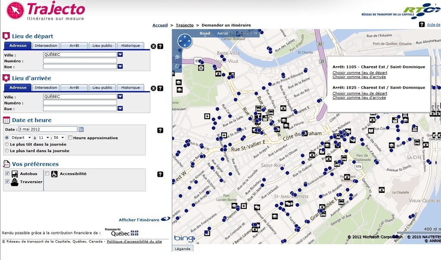Choose stop 1105 as lieu de départ
Viewport: 441px width, 260px height.
tap(360, 73)
